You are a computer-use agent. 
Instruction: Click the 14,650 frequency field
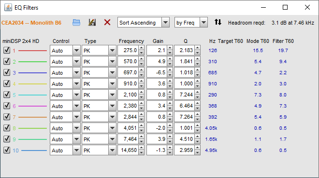pos(128,150)
